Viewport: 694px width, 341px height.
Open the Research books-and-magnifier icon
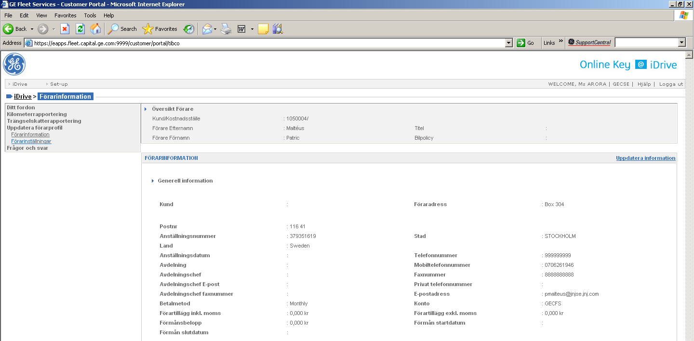[278, 29]
